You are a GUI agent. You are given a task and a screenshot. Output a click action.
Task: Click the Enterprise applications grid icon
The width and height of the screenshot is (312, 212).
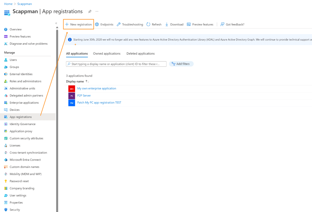click(x=6, y=103)
